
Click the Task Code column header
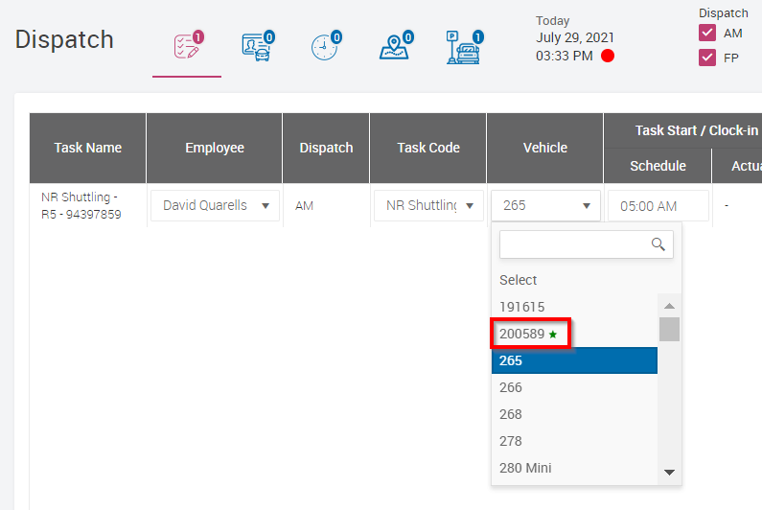[x=428, y=148]
